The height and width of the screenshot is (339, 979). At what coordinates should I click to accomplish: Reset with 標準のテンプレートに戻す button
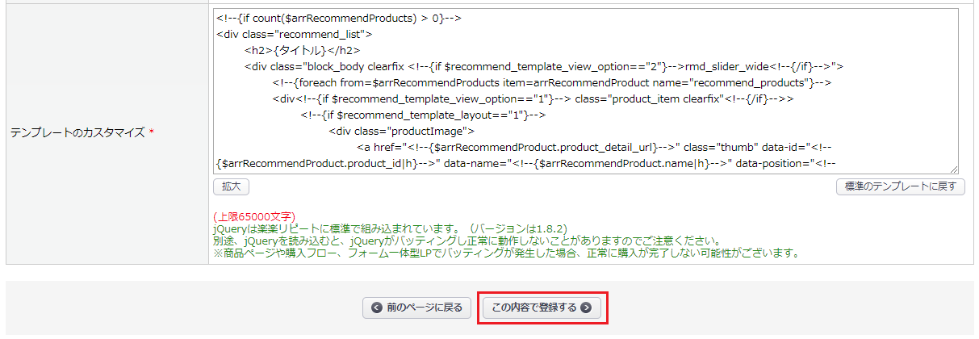[x=900, y=186]
